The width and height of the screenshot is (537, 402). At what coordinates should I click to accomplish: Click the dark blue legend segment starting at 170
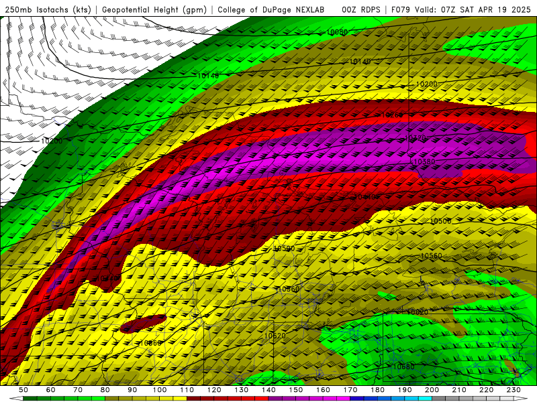pos(357,399)
